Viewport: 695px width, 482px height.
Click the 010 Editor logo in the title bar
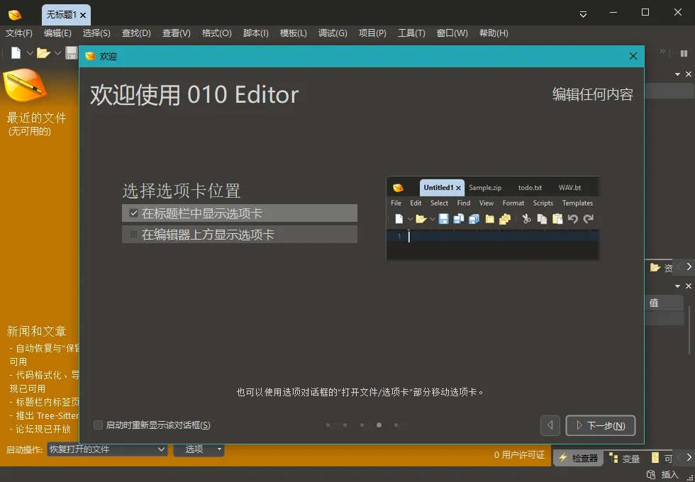15,15
